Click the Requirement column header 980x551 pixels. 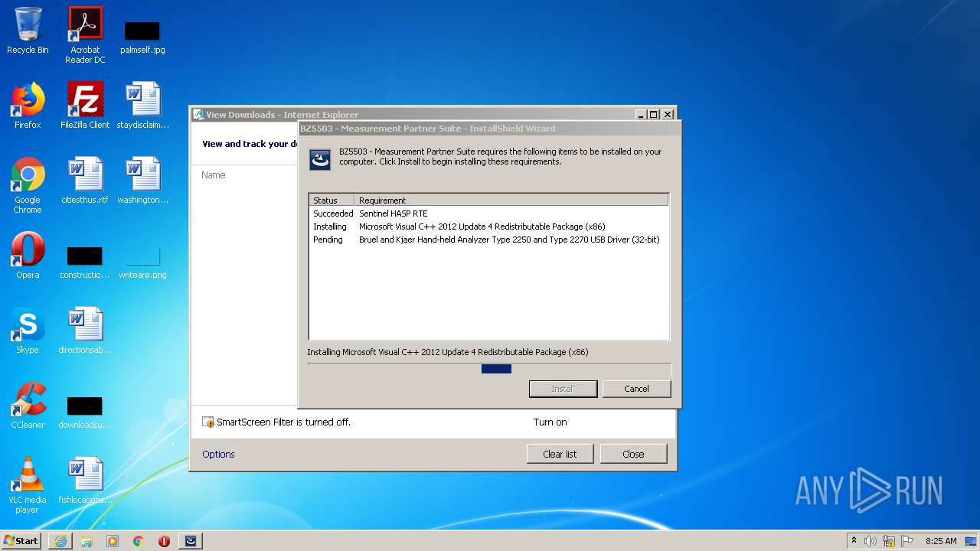[511, 200]
